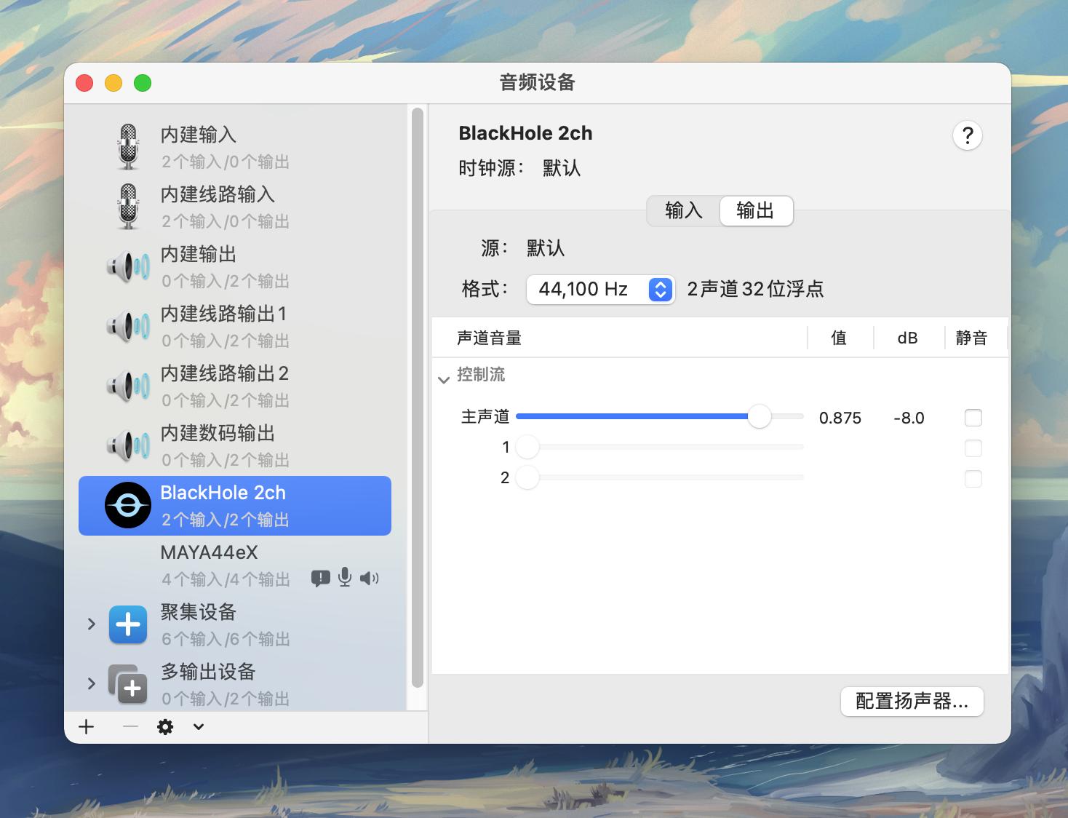Select the 内建输入 microphone icon
Image resolution: width=1068 pixels, height=818 pixels.
click(x=128, y=146)
